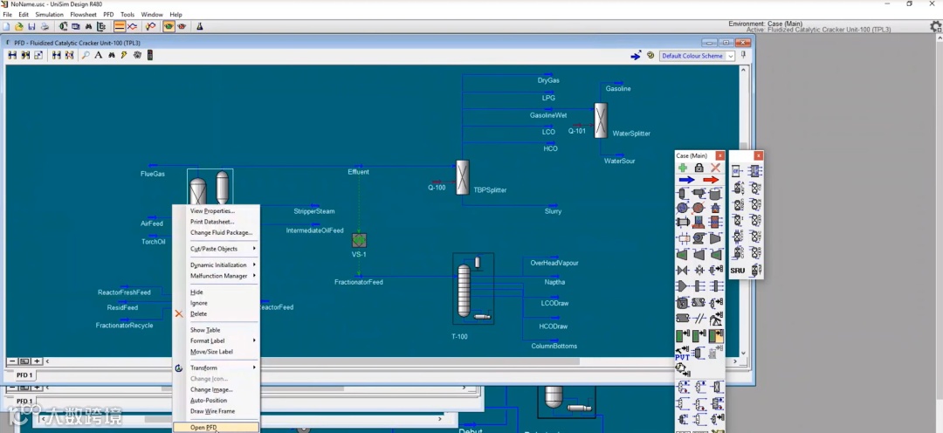
Task: Expand Malfunction Manager submenu
Action: tap(216, 276)
